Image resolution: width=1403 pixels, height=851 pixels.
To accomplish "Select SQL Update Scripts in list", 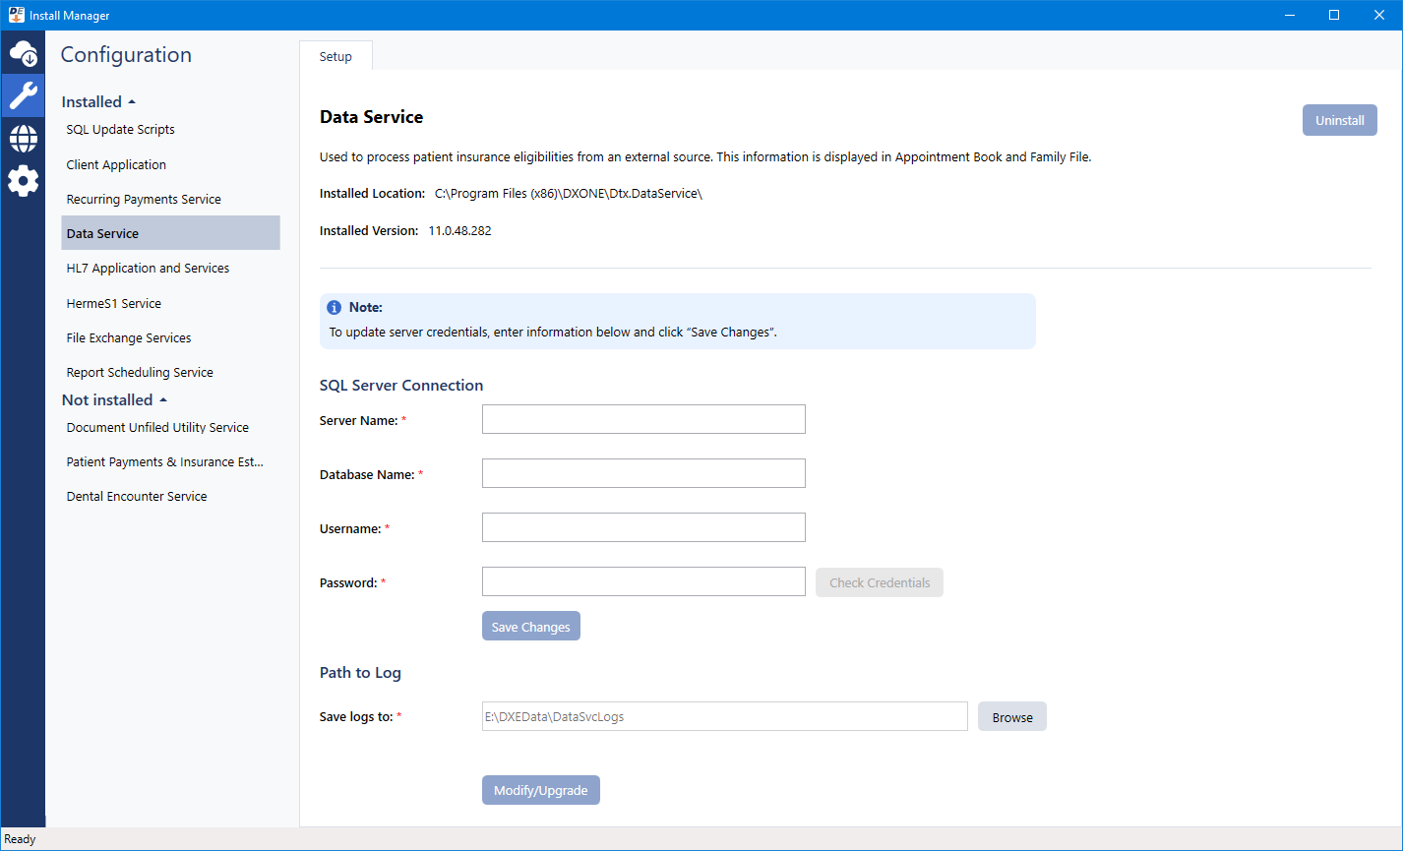I will (121, 130).
